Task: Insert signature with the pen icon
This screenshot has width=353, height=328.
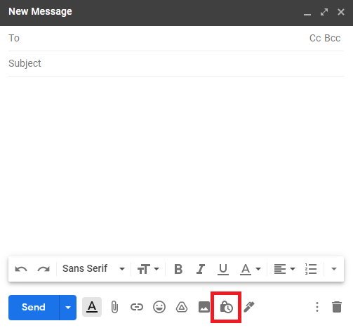Action: [249, 307]
